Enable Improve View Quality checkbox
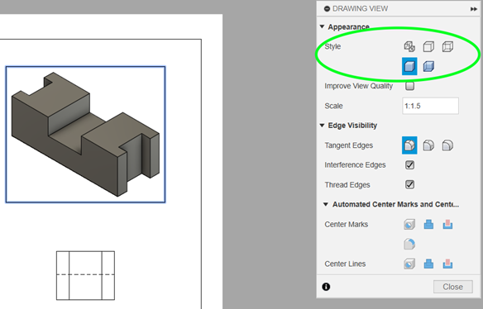 click(409, 86)
